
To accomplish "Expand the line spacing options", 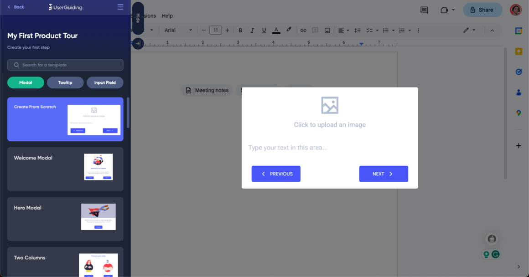I will [x=358, y=30].
